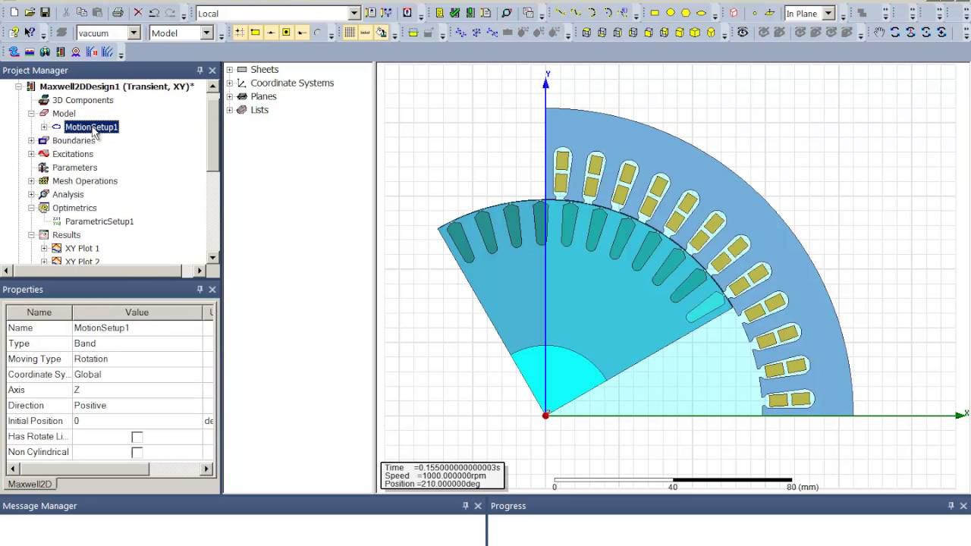Open the vacuum material dropdown
This screenshot has width=971, height=546.
tap(108, 33)
